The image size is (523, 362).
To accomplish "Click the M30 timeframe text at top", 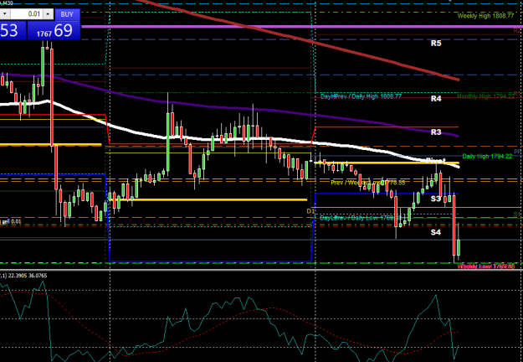I will 8,3.
